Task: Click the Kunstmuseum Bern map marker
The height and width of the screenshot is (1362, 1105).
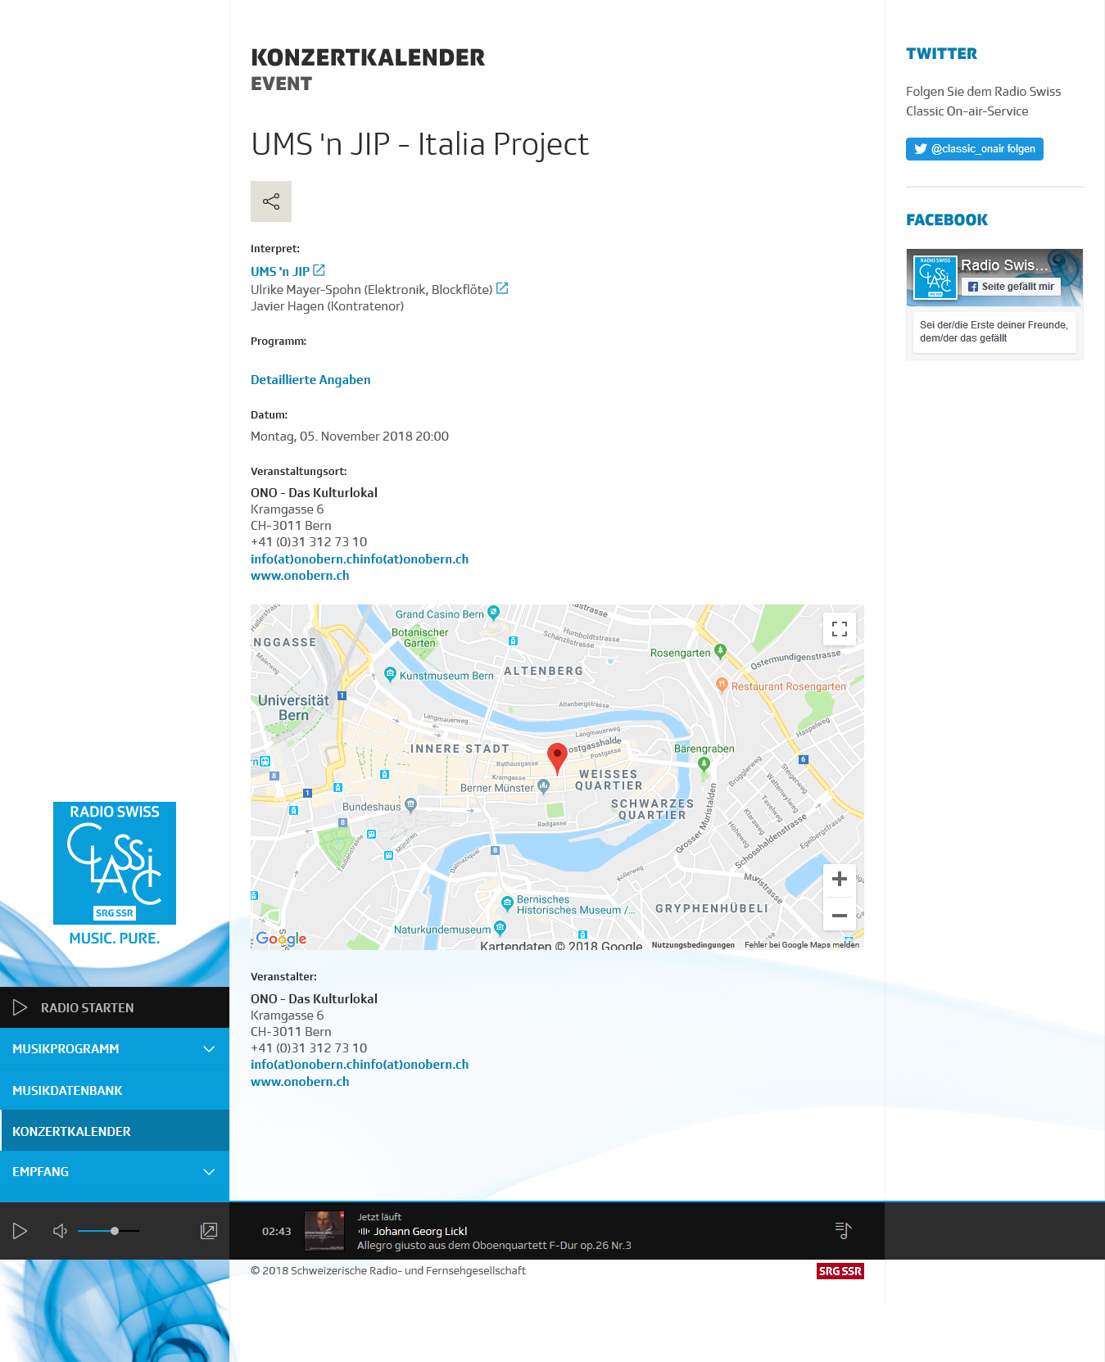Action: [390, 674]
